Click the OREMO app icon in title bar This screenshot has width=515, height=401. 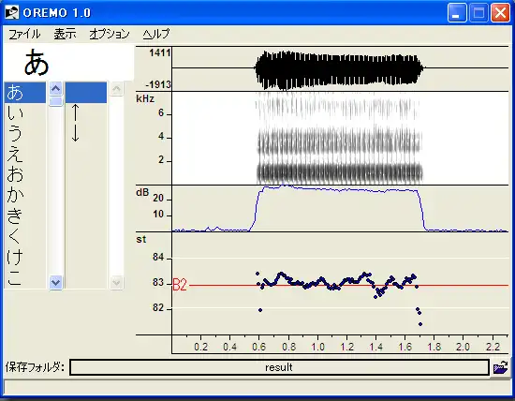[12, 12]
